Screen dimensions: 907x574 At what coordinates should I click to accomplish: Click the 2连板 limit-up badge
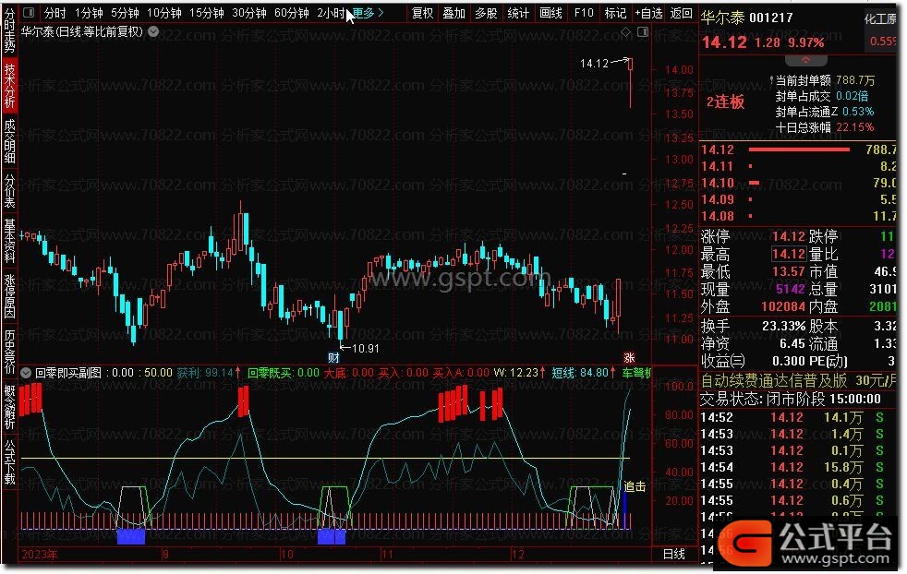tap(725, 102)
